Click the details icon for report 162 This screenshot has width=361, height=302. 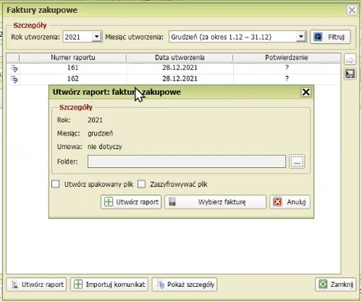(14, 79)
